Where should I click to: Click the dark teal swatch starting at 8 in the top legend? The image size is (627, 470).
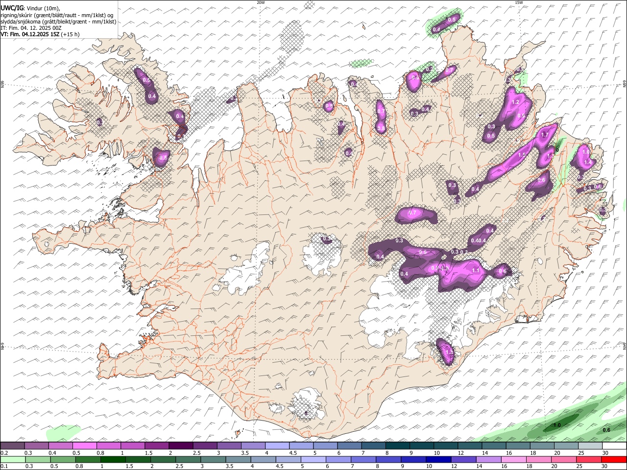[398, 446]
